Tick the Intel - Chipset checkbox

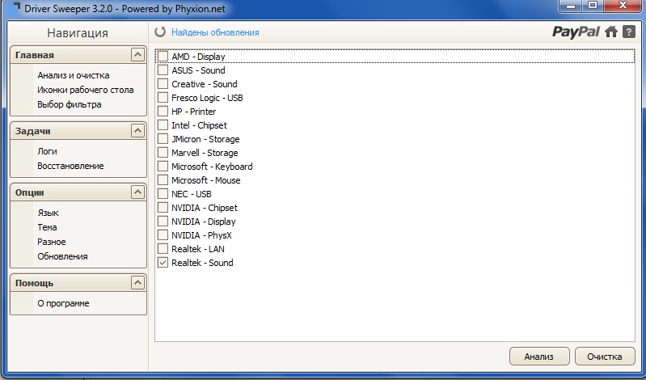pyautogui.click(x=163, y=125)
